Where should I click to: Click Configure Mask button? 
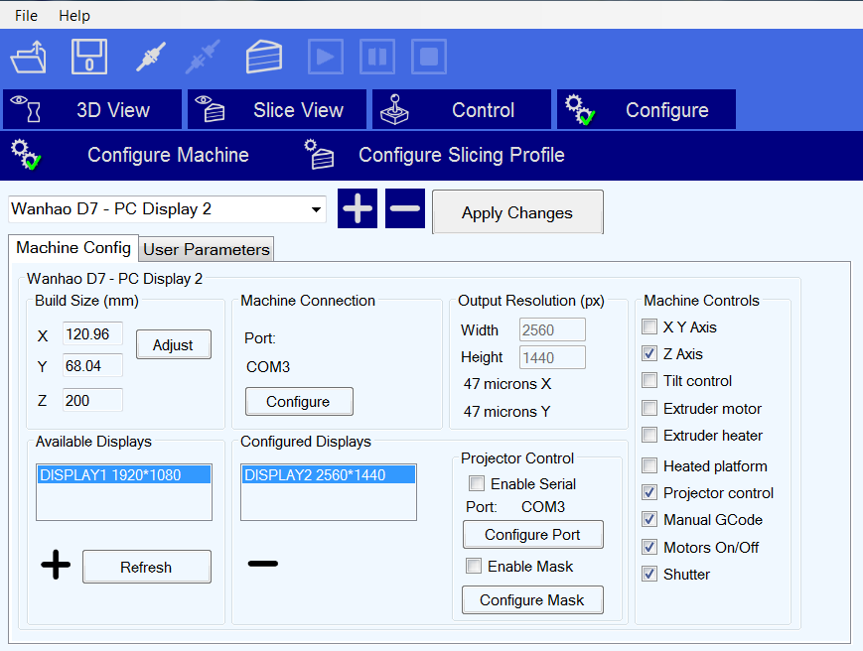click(532, 599)
